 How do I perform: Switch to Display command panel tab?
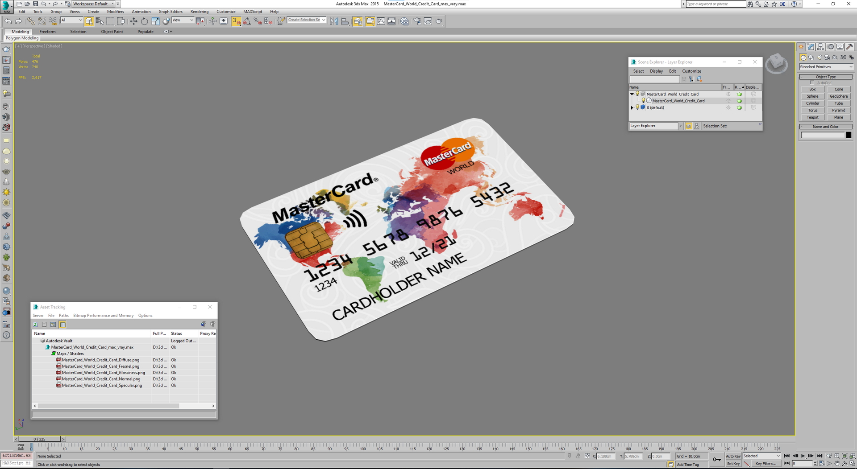pos(840,47)
